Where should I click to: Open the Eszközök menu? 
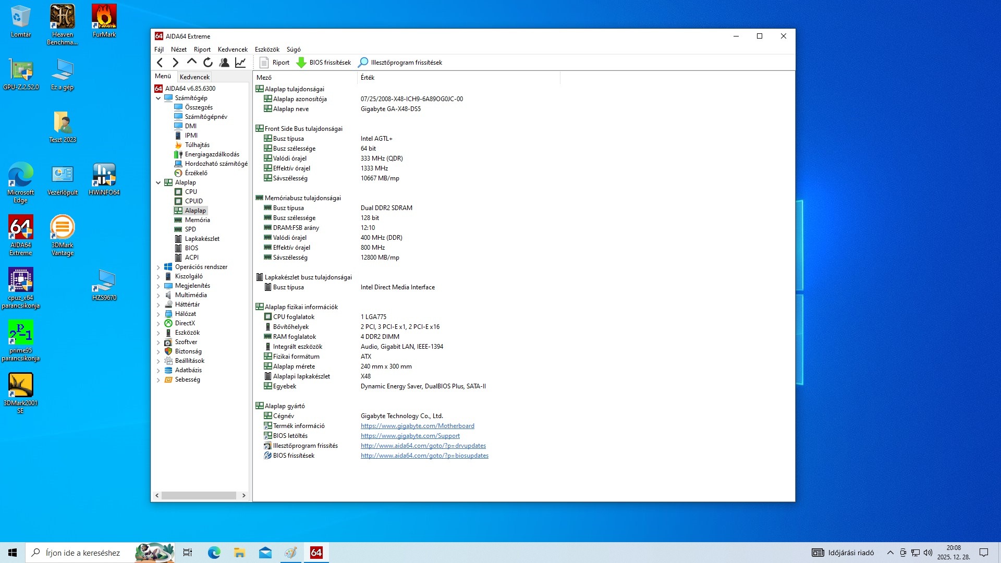(x=267, y=50)
